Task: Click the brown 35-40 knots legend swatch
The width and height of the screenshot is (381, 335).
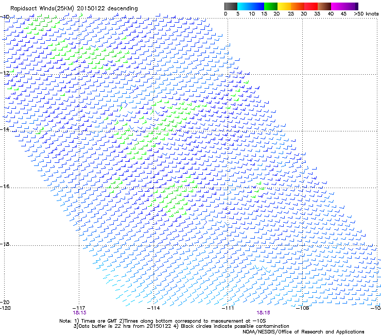Action: point(324,6)
